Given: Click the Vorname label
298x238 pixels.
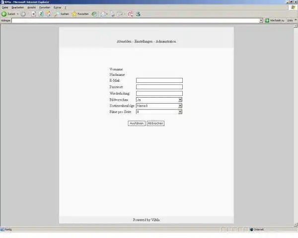Looking at the screenshot, I should coord(116,69).
